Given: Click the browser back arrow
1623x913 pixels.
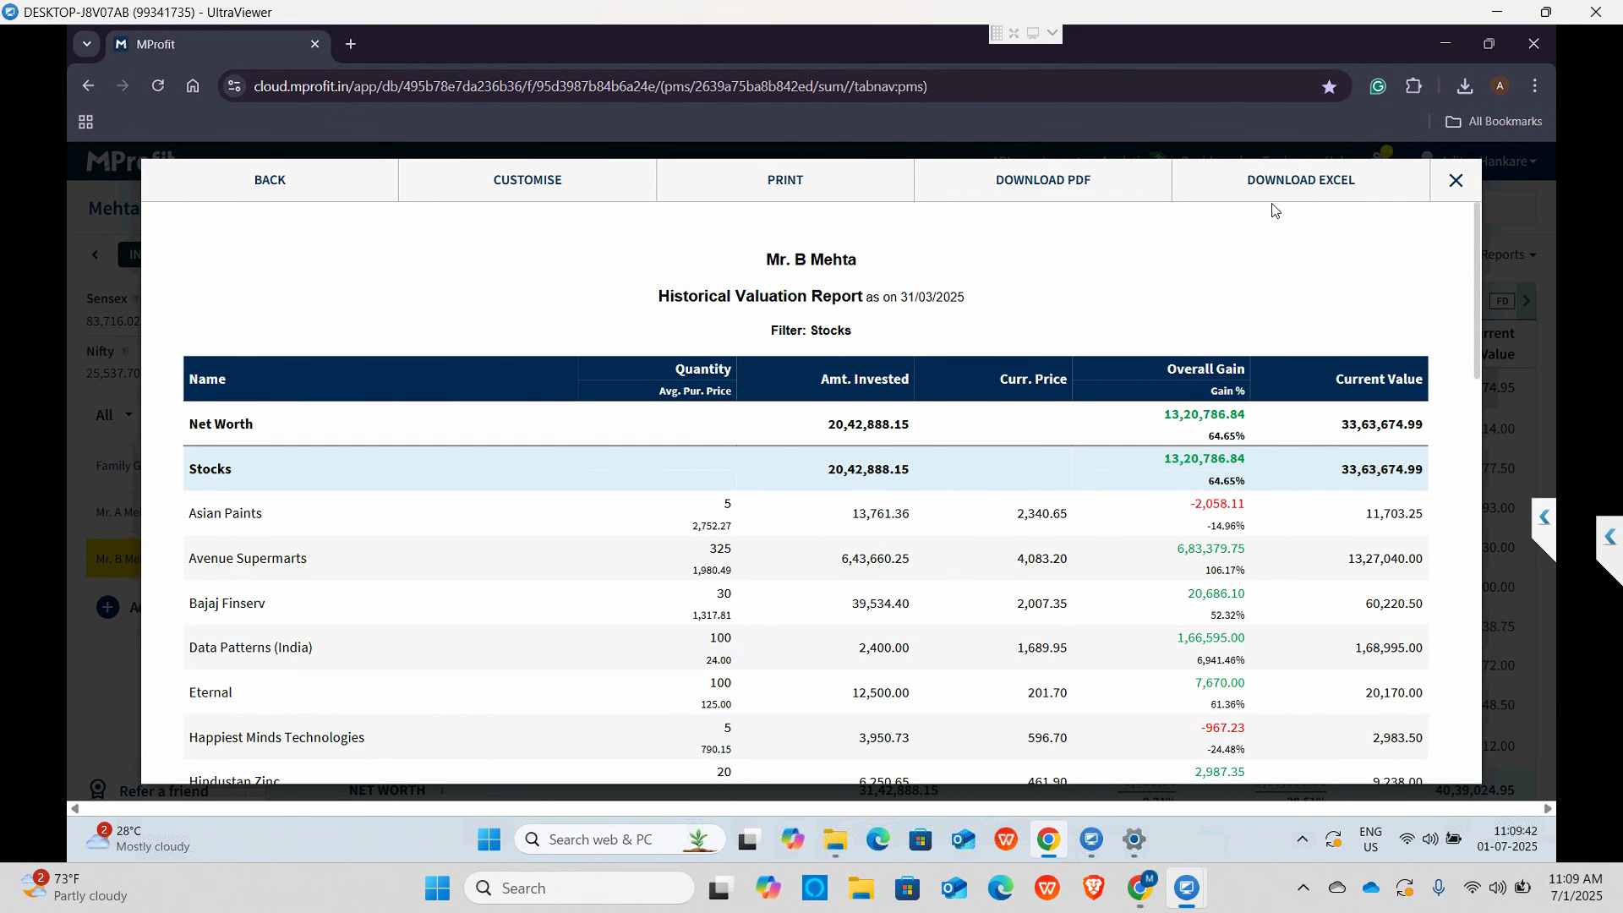Looking at the screenshot, I should click(88, 86).
